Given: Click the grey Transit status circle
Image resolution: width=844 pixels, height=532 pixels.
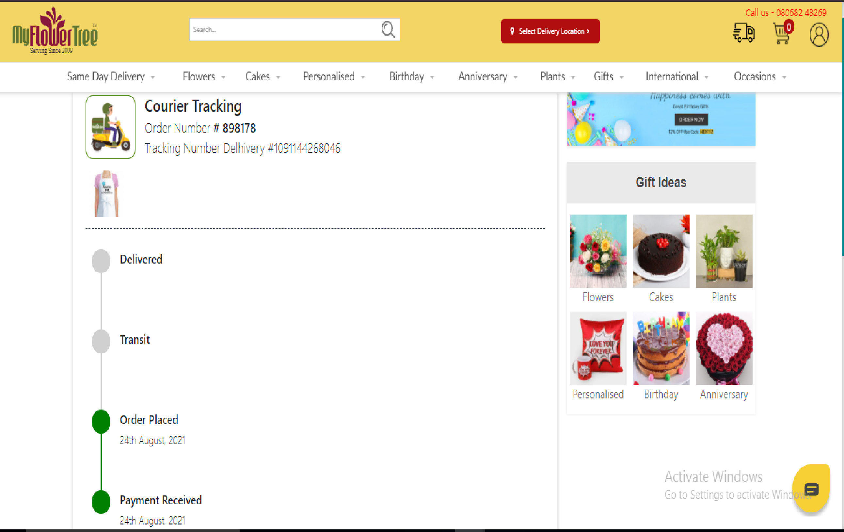Looking at the screenshot, I should click(x=101, y=341).
